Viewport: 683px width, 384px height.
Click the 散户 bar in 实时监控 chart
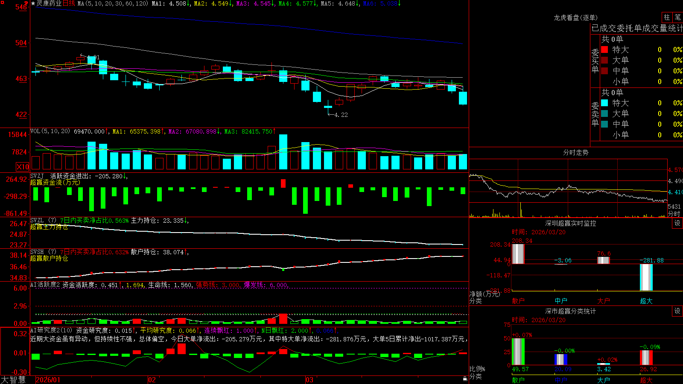pos(518,254)
